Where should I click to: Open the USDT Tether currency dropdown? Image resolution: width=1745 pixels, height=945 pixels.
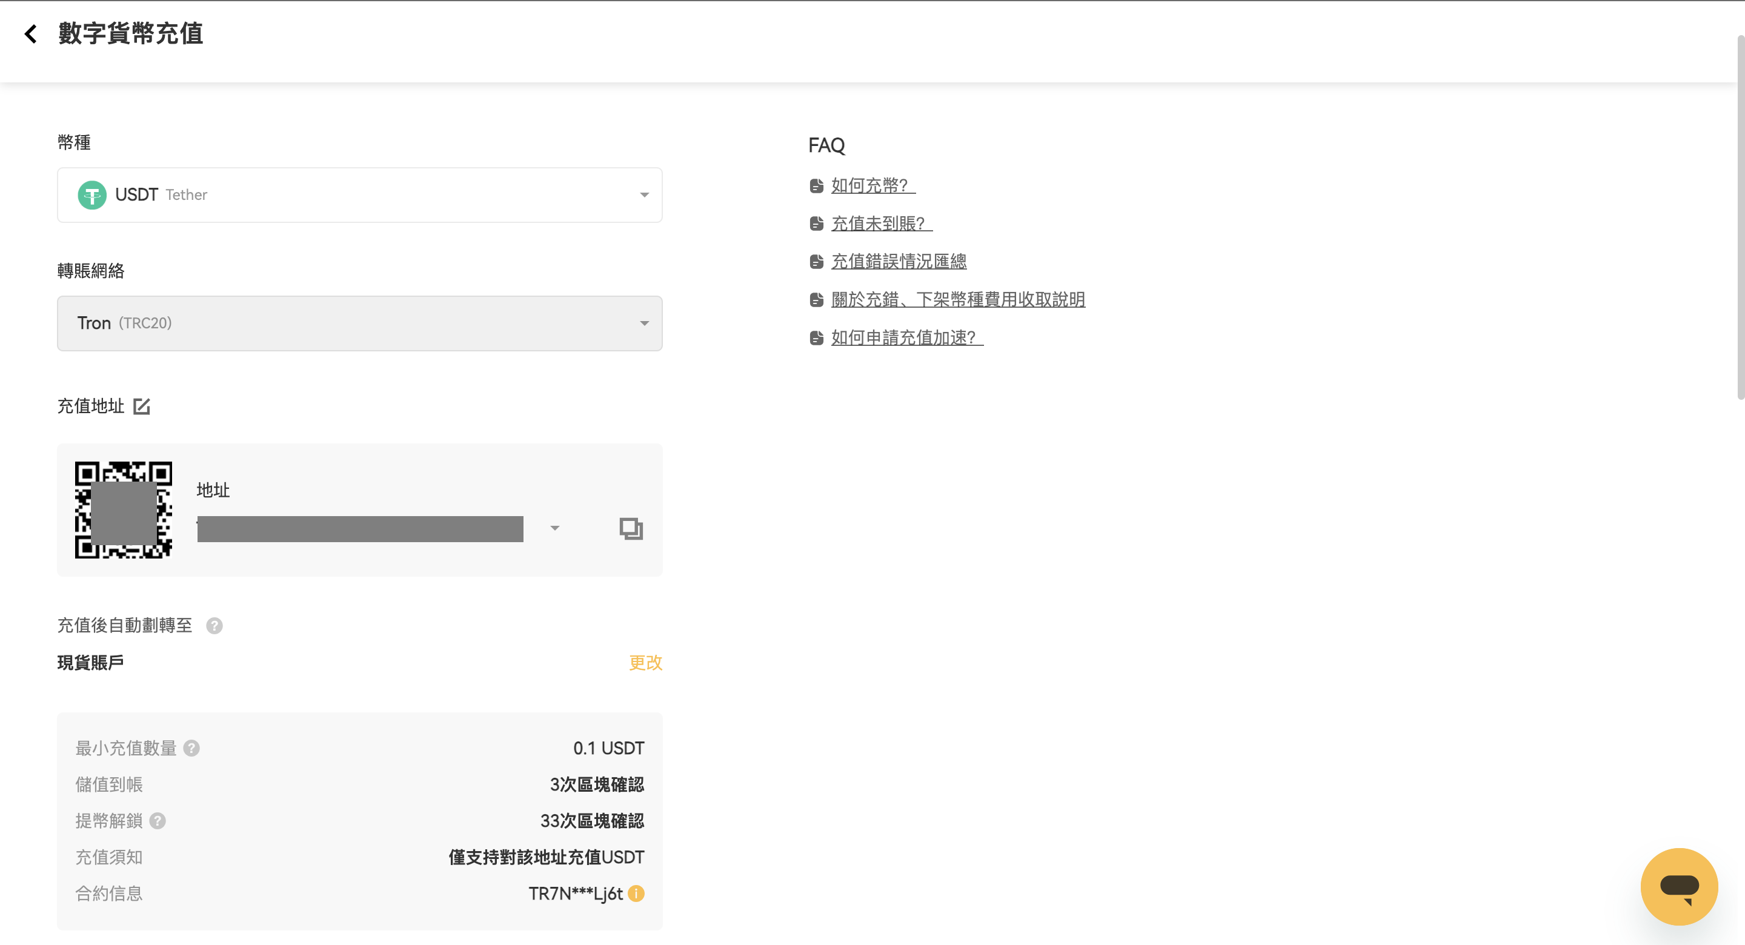coord(360,195)
